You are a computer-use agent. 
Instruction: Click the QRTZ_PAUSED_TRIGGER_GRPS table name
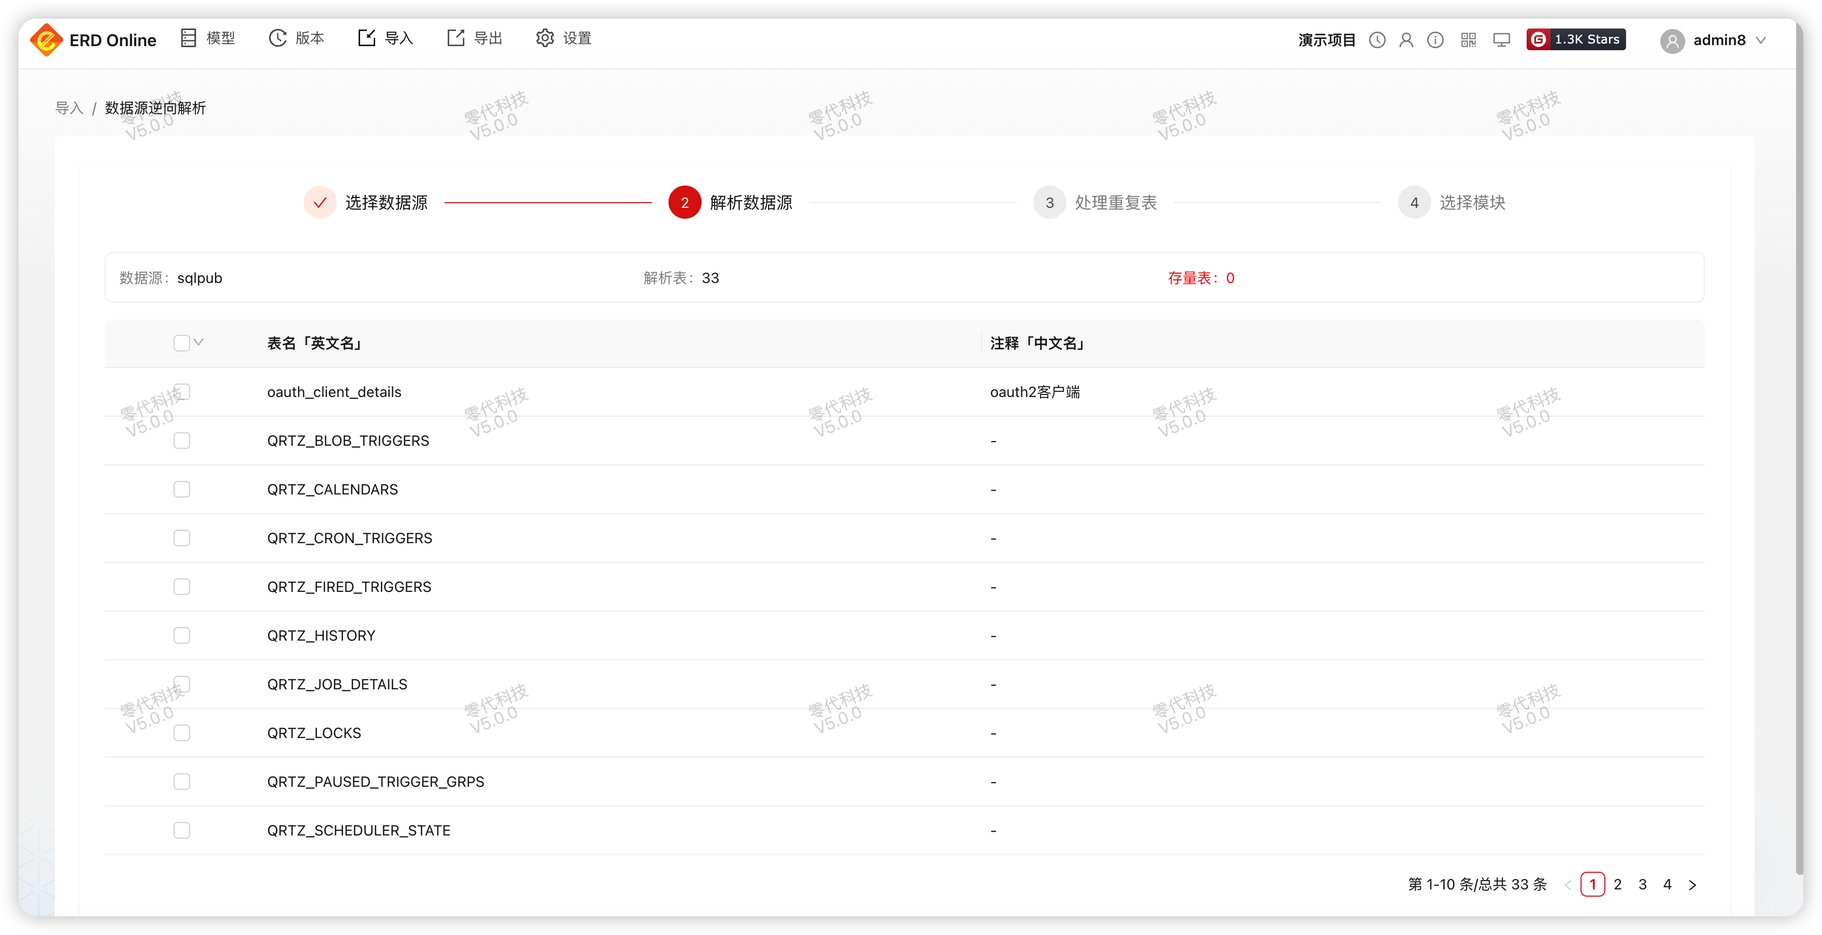376,782
